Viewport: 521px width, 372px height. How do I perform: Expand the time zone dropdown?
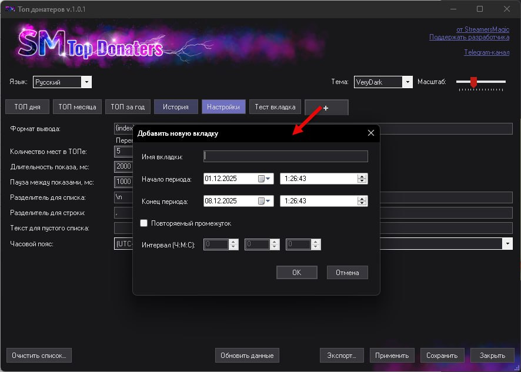[507, 243]
